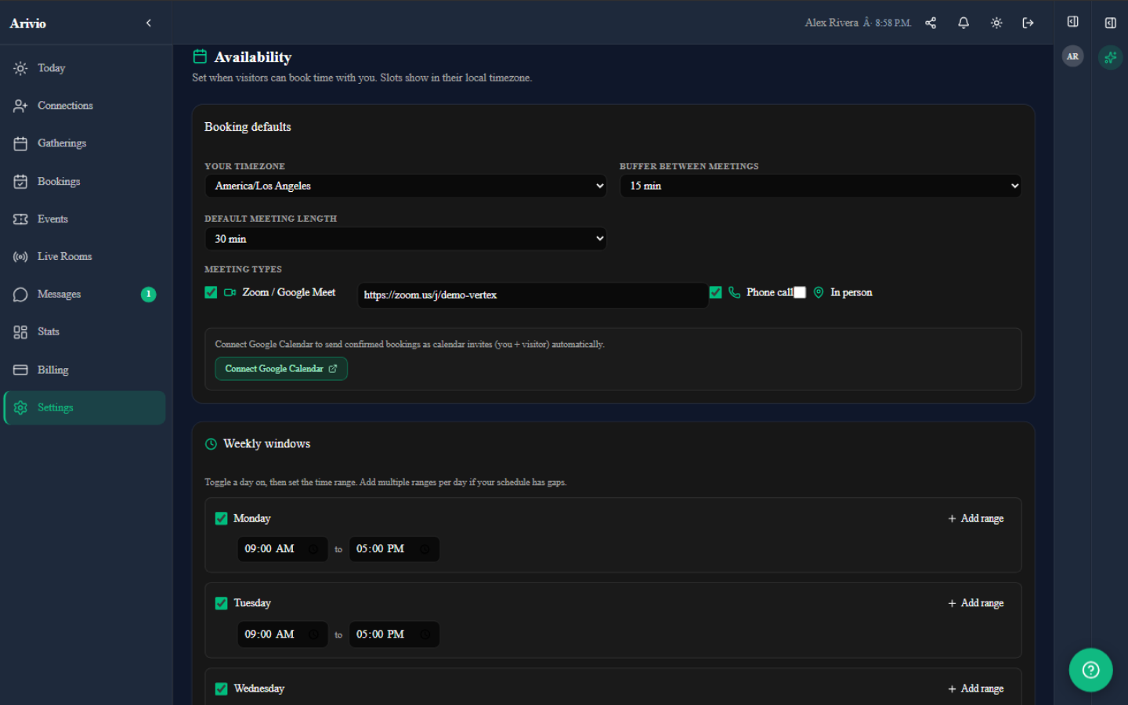Click the Arivio logo text
Viewport: 1128px width, 705px height.
coord(28,23)
